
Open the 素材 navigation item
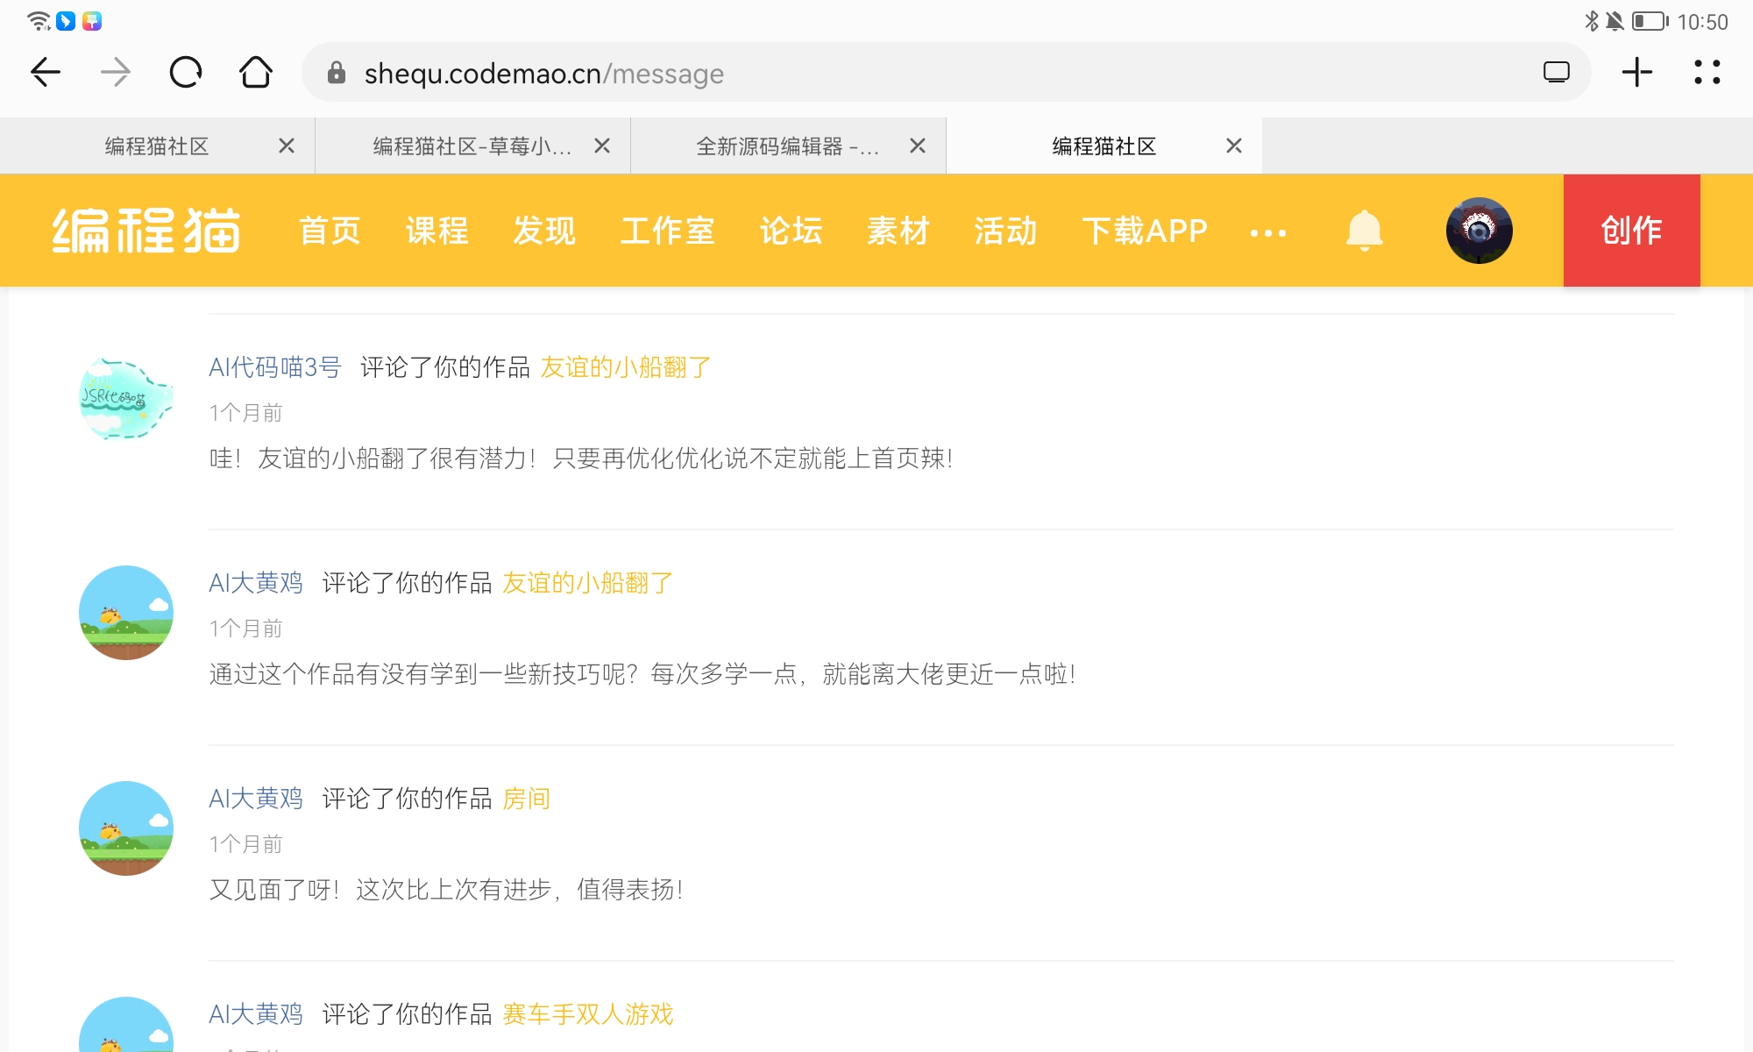point(898,231)
